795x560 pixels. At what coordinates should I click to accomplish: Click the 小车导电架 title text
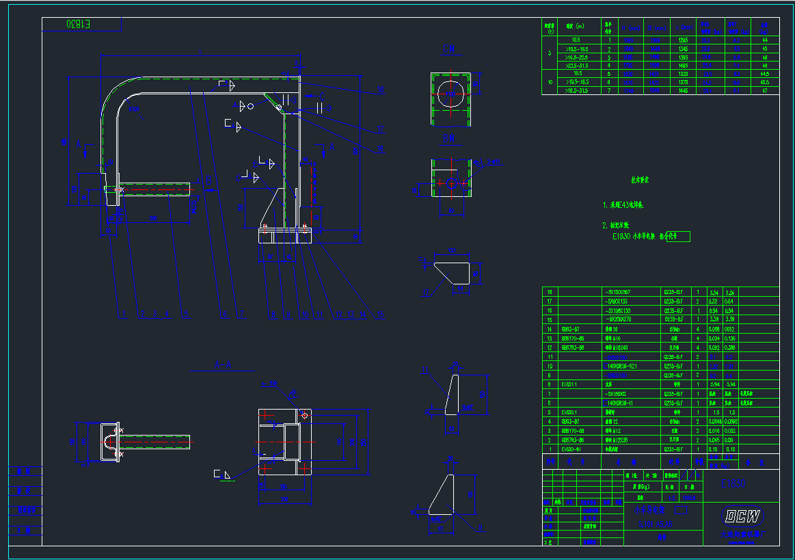click(650, 509)
